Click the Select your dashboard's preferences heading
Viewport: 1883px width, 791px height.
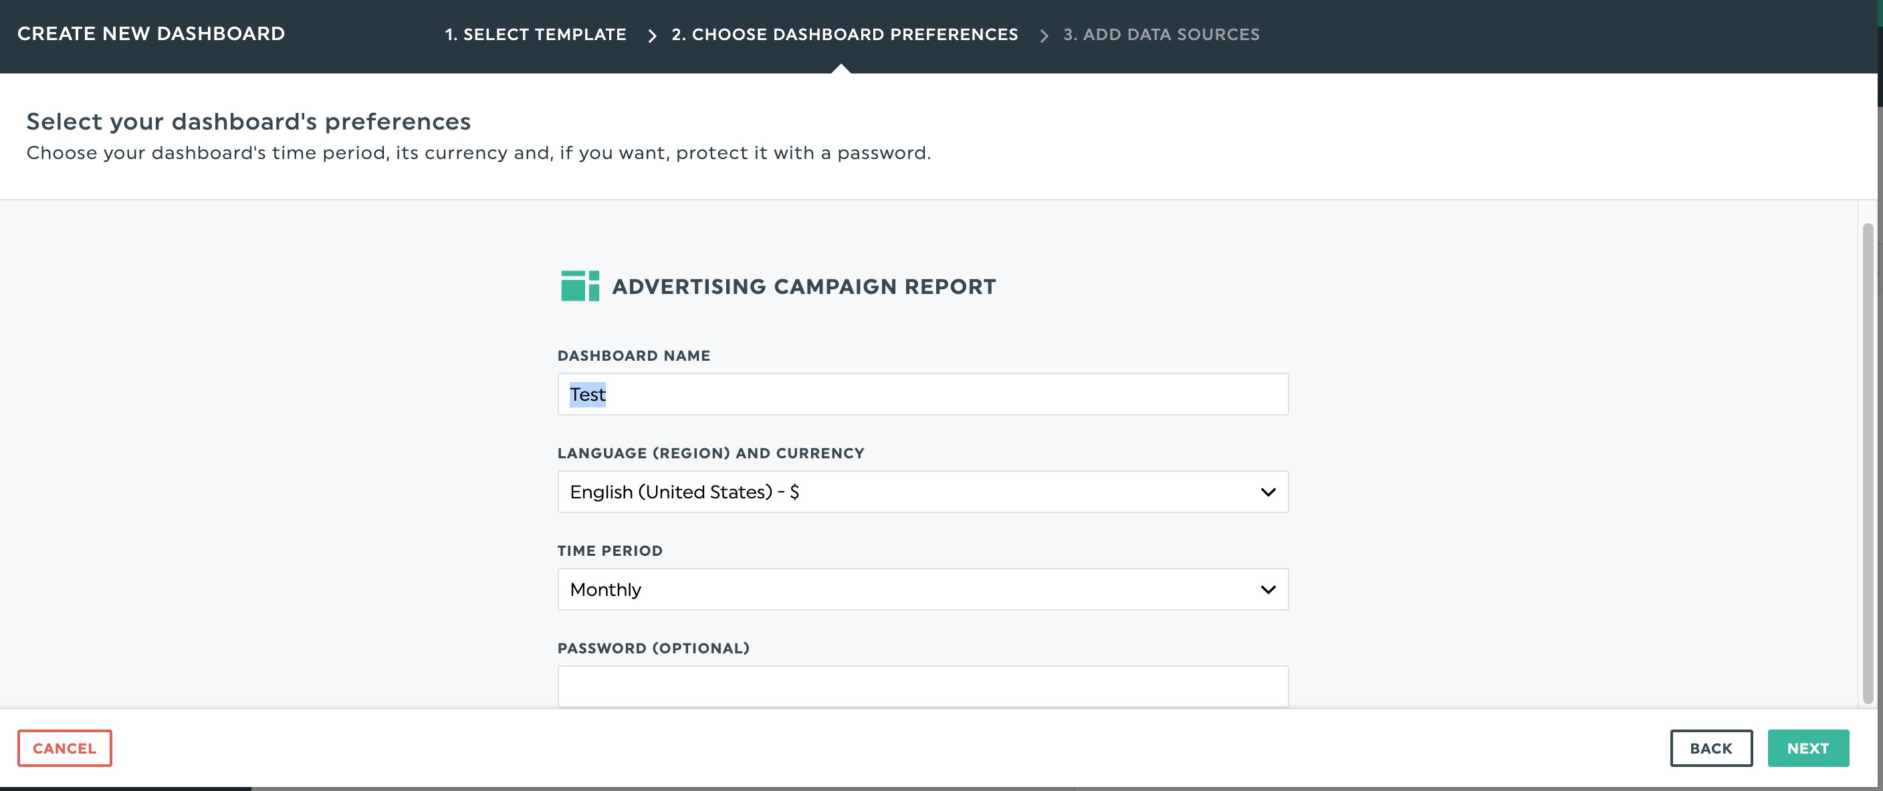click(x=249, y=121)
